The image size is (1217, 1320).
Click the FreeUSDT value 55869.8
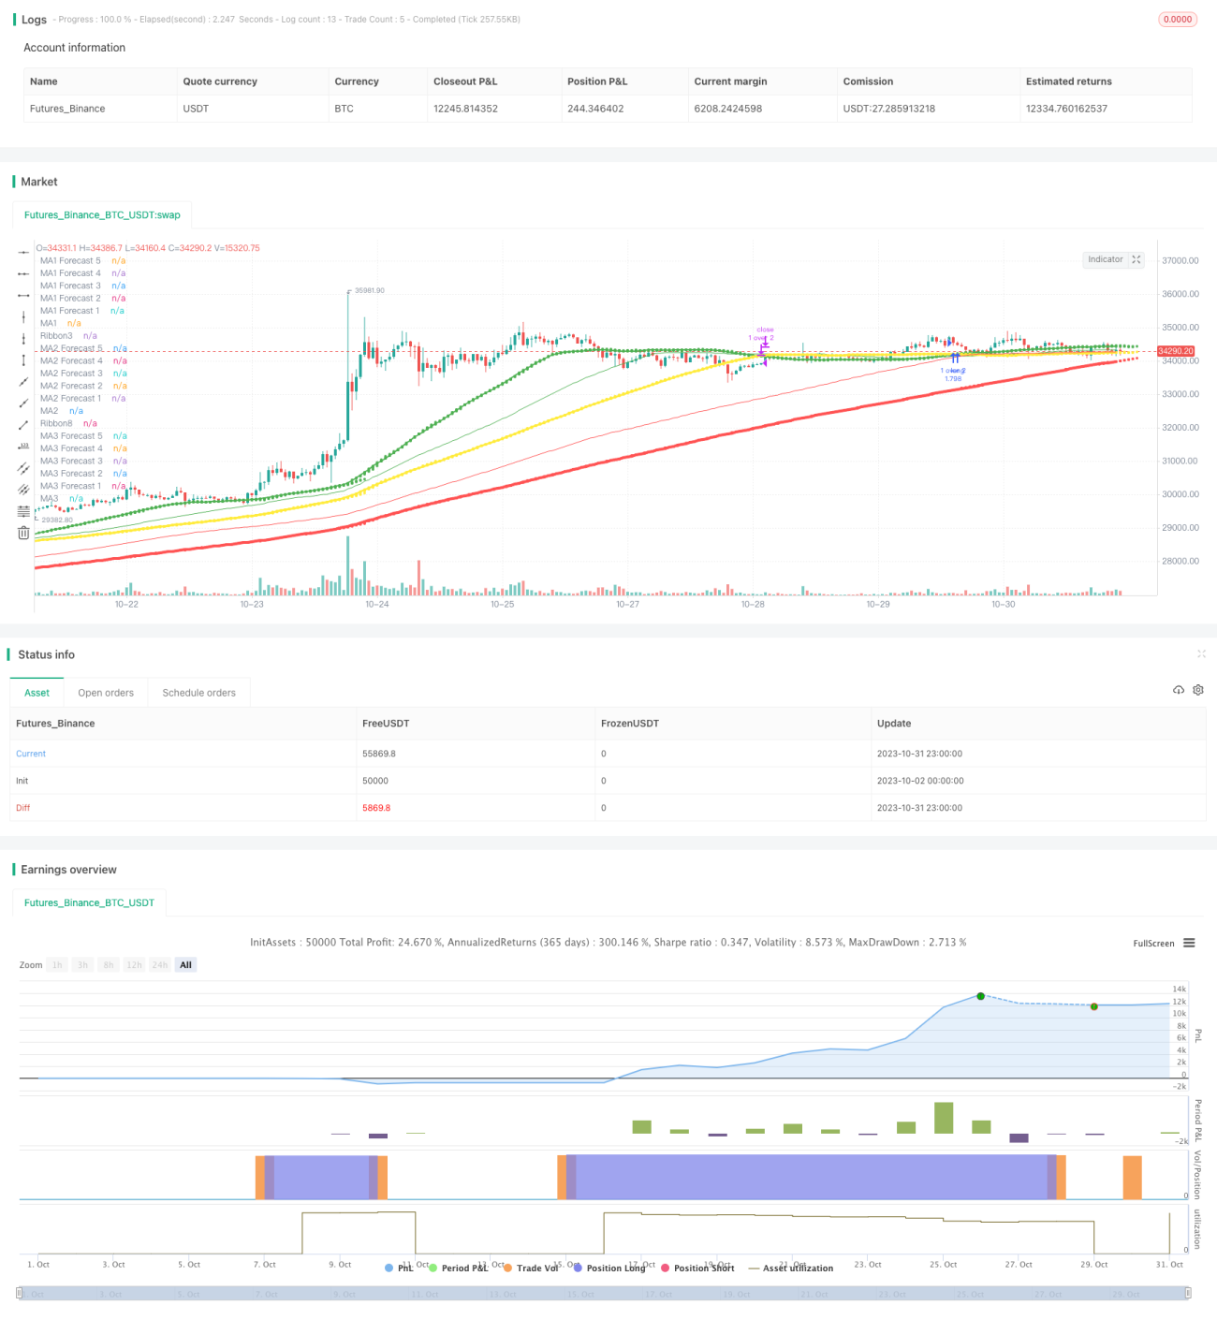click(379, 754)
